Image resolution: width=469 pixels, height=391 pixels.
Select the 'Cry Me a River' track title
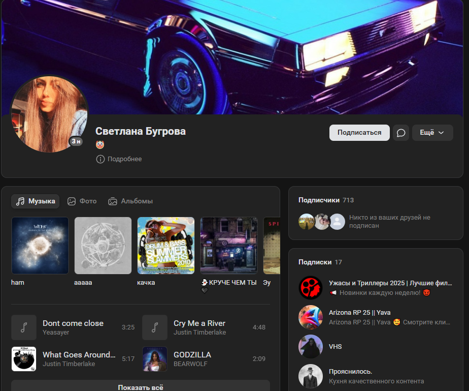(199, 323)
